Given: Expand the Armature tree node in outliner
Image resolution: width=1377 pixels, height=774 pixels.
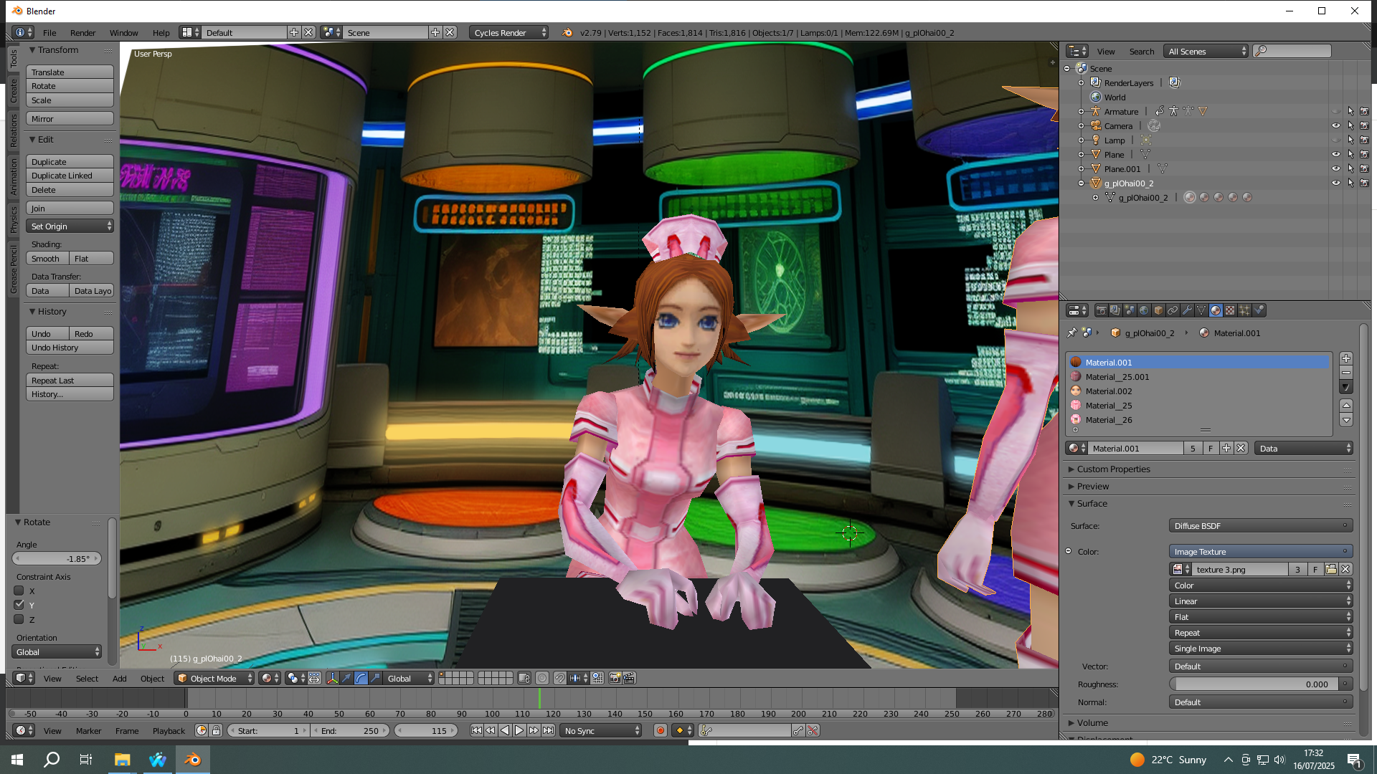Looking at the screenshot, I should point(1082,111).
